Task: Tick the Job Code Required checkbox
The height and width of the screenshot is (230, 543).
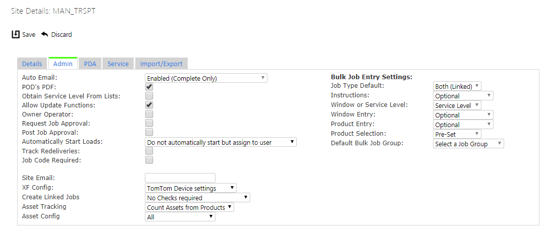Action: tap(149, 160)
